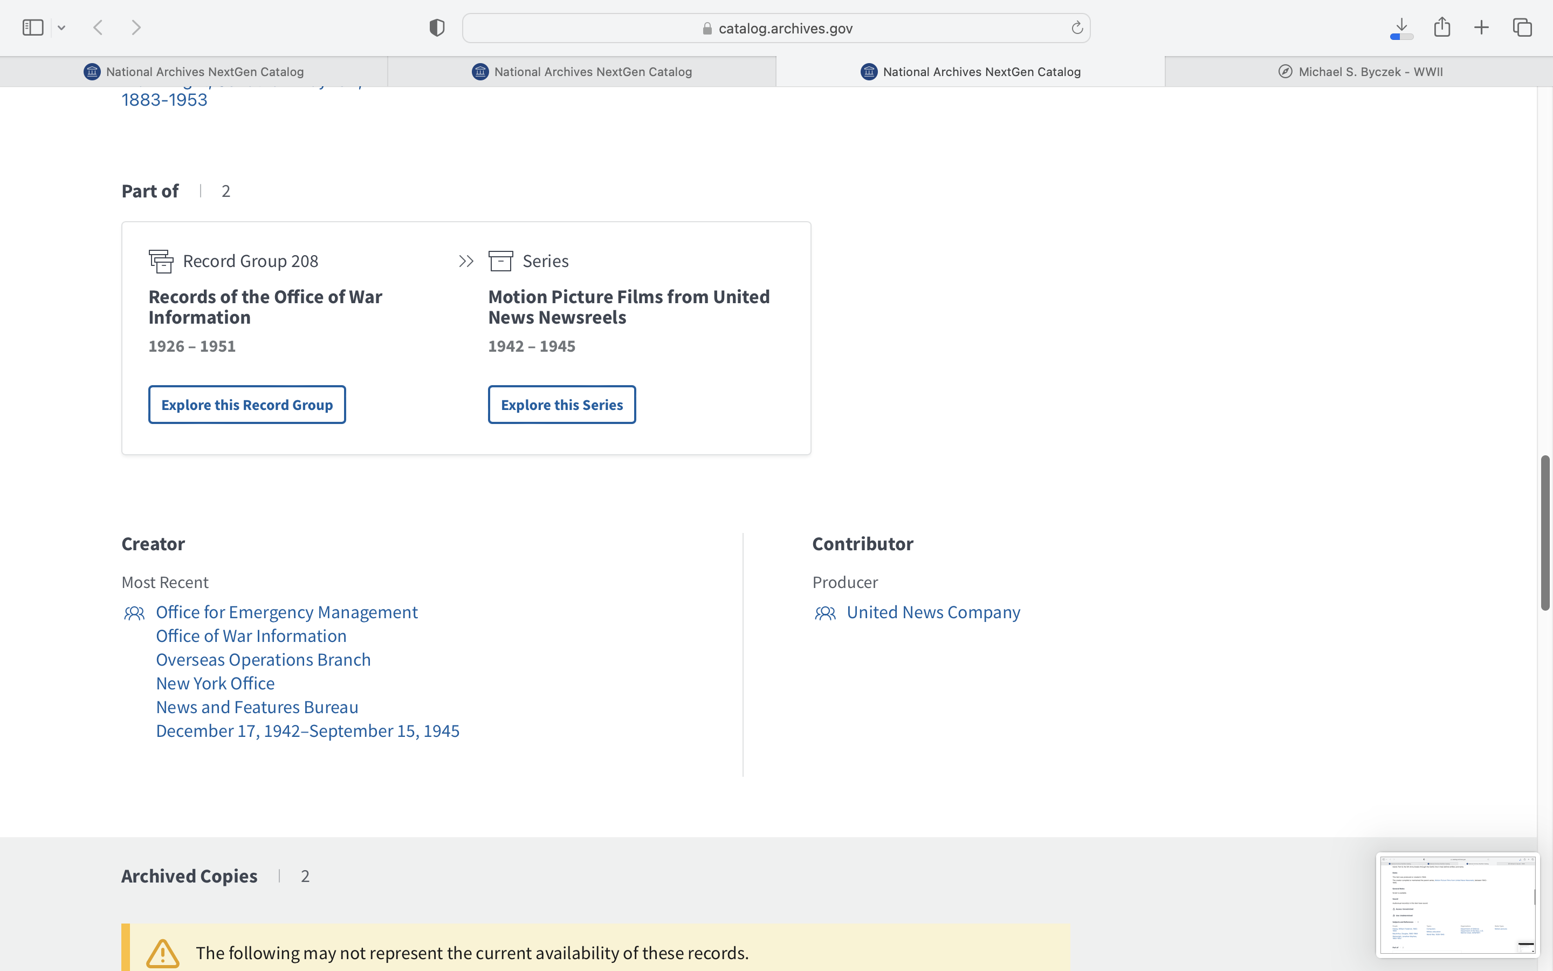
Task: Click the page vertical scrollbar handle
Action: click(1545, 533)
